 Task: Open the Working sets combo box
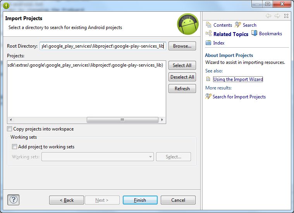click(98, 157)
